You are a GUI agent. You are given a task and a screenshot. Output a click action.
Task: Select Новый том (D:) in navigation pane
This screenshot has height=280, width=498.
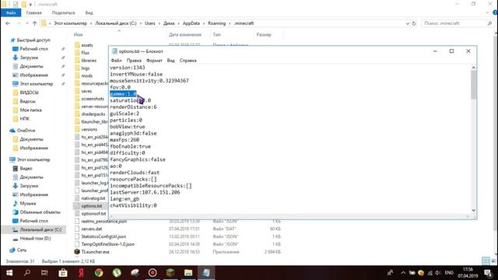coord(35,239)
